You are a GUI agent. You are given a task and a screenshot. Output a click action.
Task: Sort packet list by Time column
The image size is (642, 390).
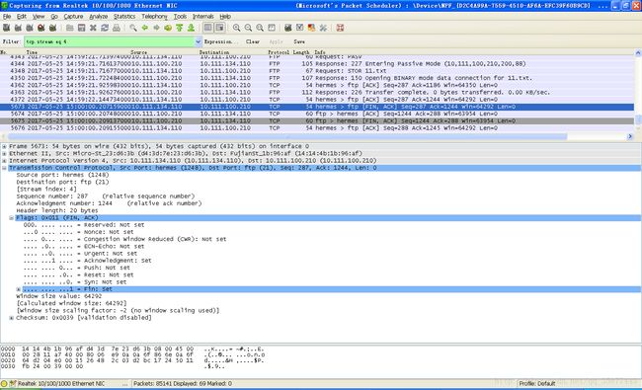[x=32, y=52]
